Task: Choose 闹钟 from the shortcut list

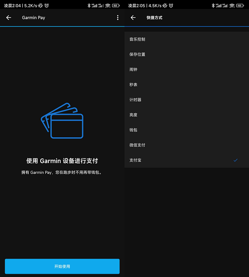Action: click(187, 69)
